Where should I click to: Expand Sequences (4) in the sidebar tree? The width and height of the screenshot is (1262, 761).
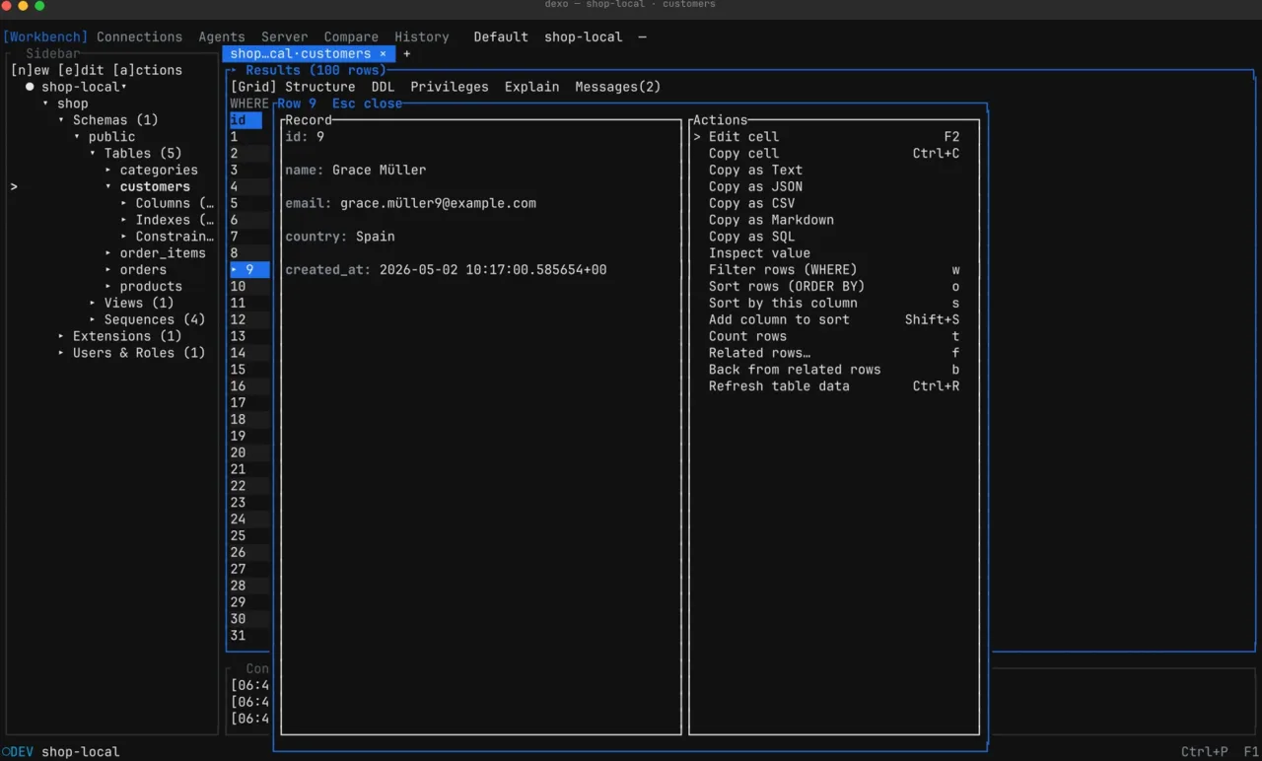pyautogui.click(x=93, y=319)
